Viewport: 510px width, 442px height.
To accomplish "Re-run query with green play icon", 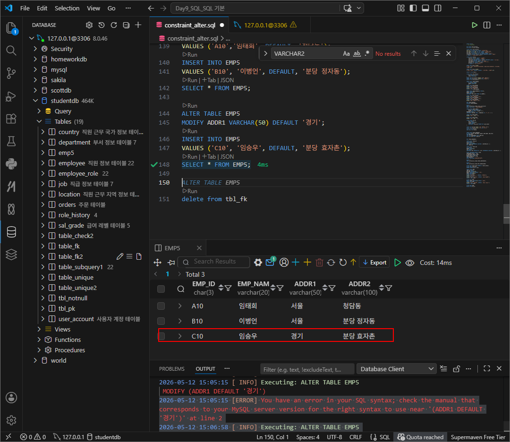I will coord(398,263).
